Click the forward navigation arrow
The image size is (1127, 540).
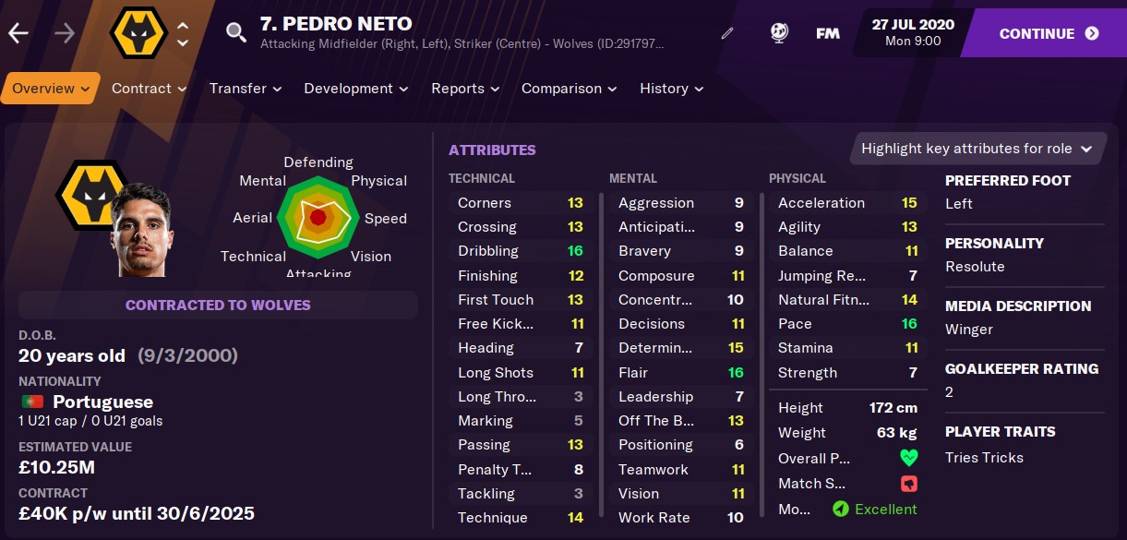point(65,33)
